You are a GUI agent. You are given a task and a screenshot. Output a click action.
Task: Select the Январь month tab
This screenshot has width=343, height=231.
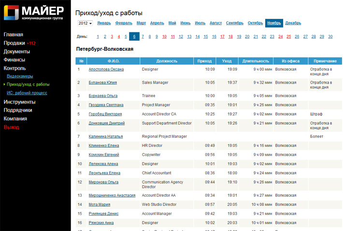104,23
